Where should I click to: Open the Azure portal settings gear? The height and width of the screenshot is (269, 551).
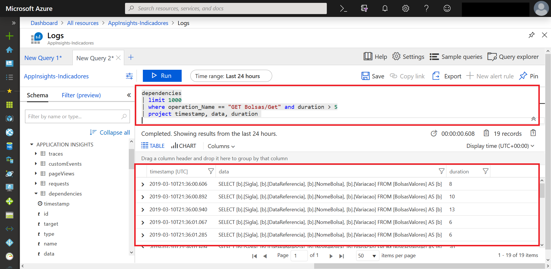click(406, 8)
